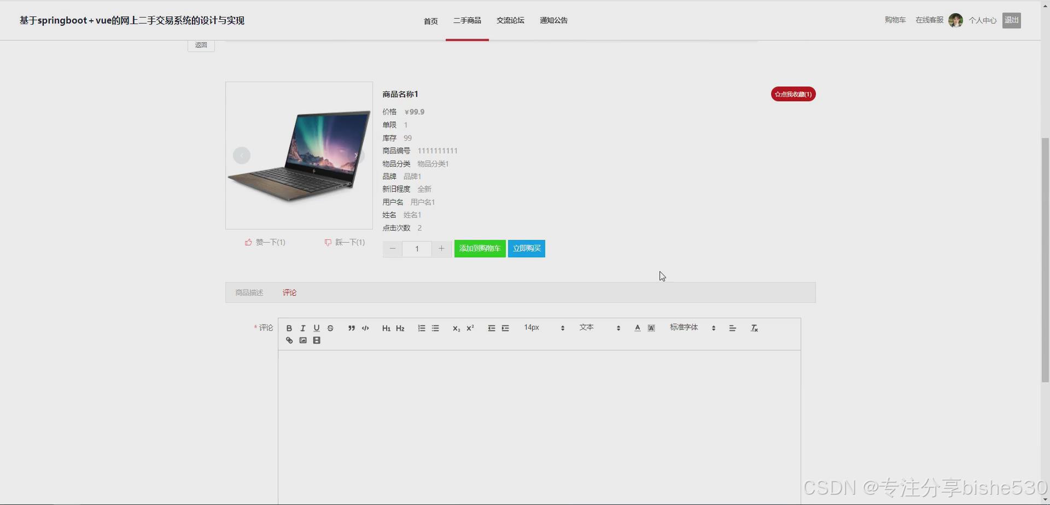The height and width of the screenshot is (505, 1050).
Task: Click the page vertical scrollbar
Action: click(1046, 260)
